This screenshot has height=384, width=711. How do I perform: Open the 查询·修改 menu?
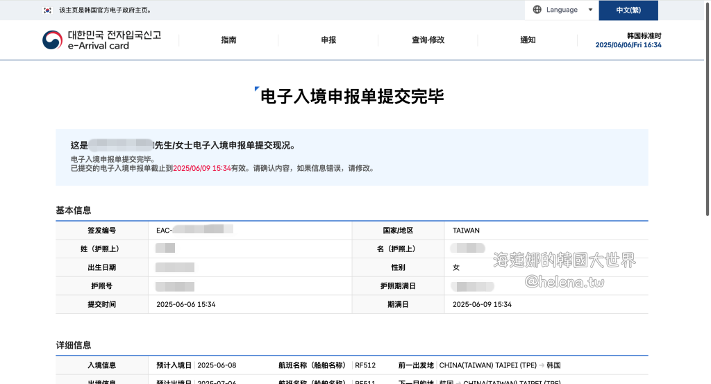point(428,40)
